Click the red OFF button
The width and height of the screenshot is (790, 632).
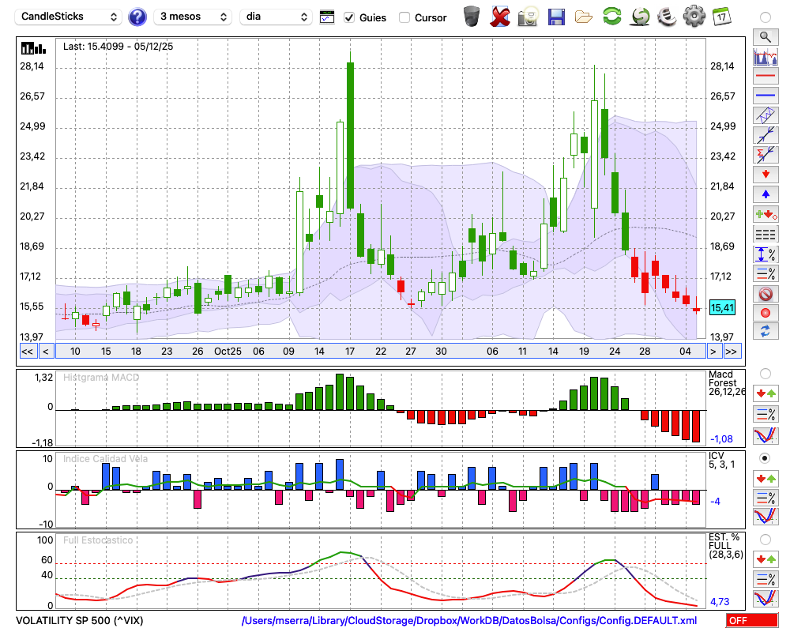(751, 621)
